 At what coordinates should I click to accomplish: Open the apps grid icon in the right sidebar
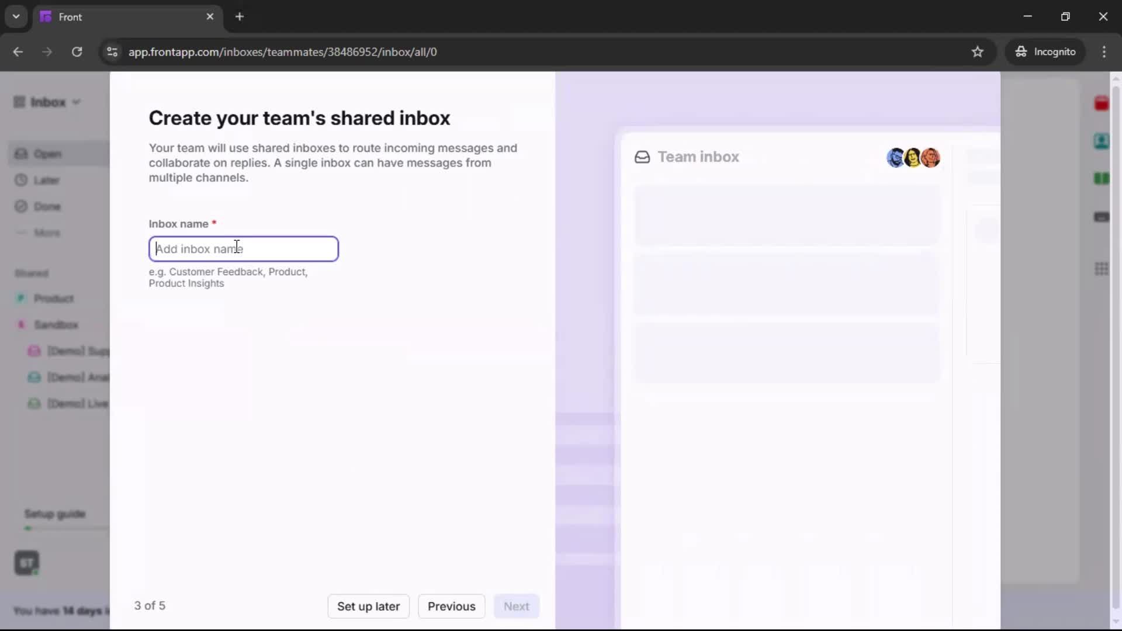[1102, 269]
